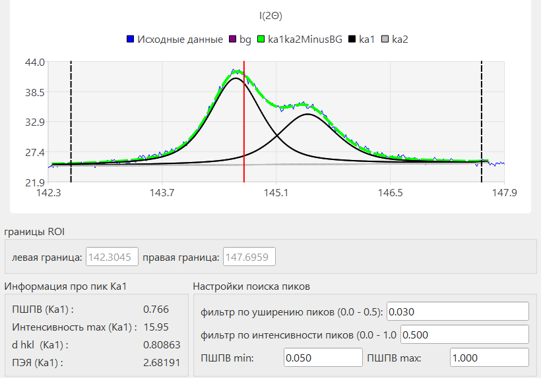Click the ПШПВ (Ka1) value 0.766

(156, 309)
